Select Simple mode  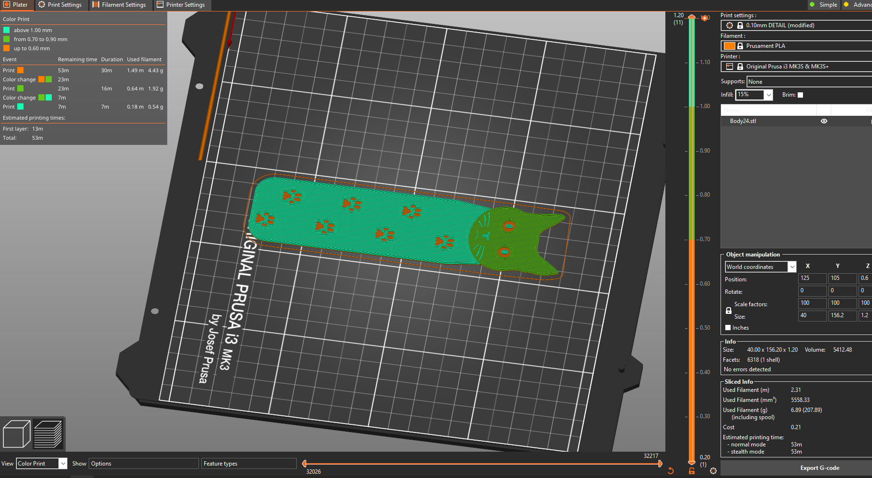(824, 5)
